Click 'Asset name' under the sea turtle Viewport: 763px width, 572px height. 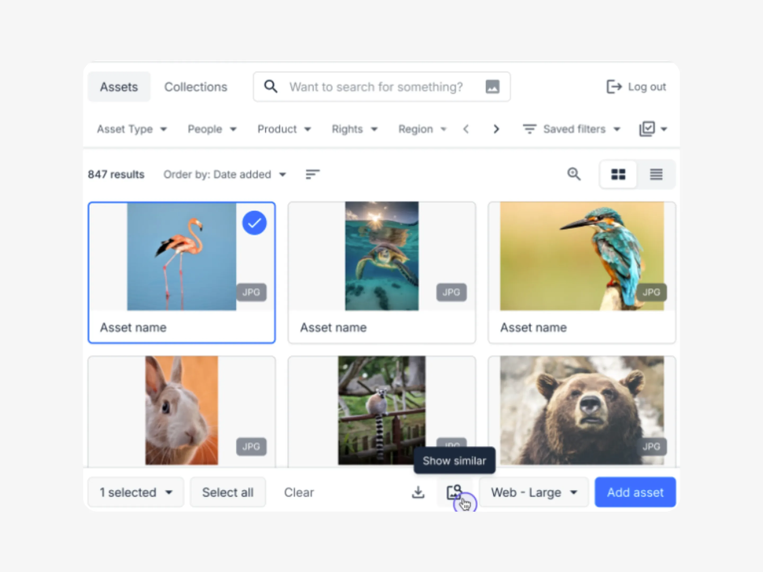point(333,327)
